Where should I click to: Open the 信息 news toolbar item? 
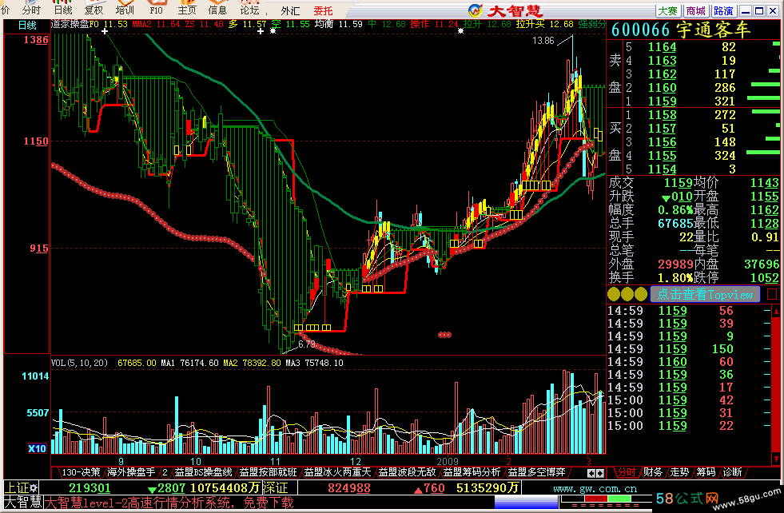pos(217,7)
